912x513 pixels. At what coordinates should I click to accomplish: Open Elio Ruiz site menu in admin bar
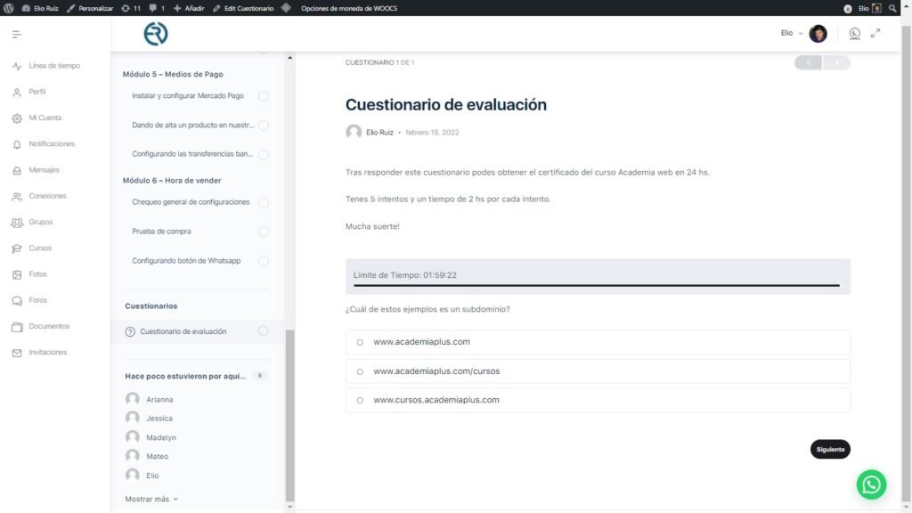pyautogui.click(x=40, y=8)
